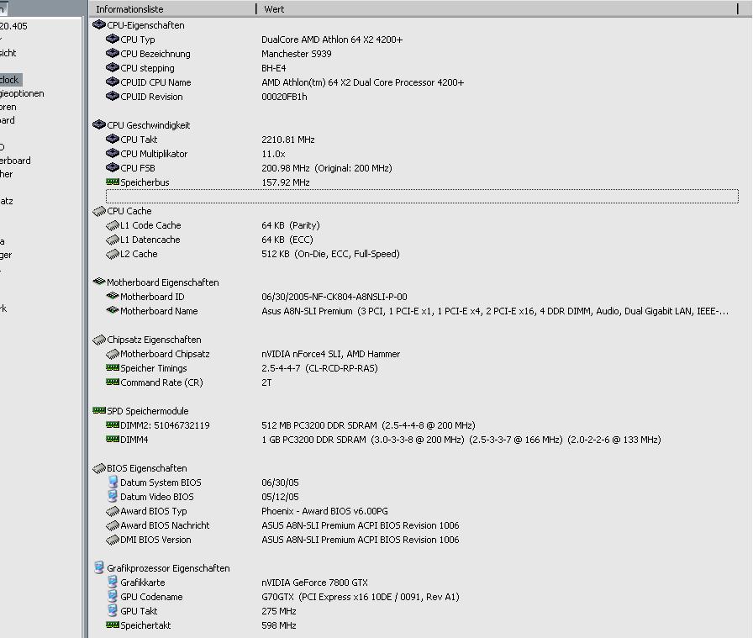The width and height of the screenshot is (753, 638).
Task: Click the Chipsatz Eigenschaften section icon
Action: [x=99, y=340]
